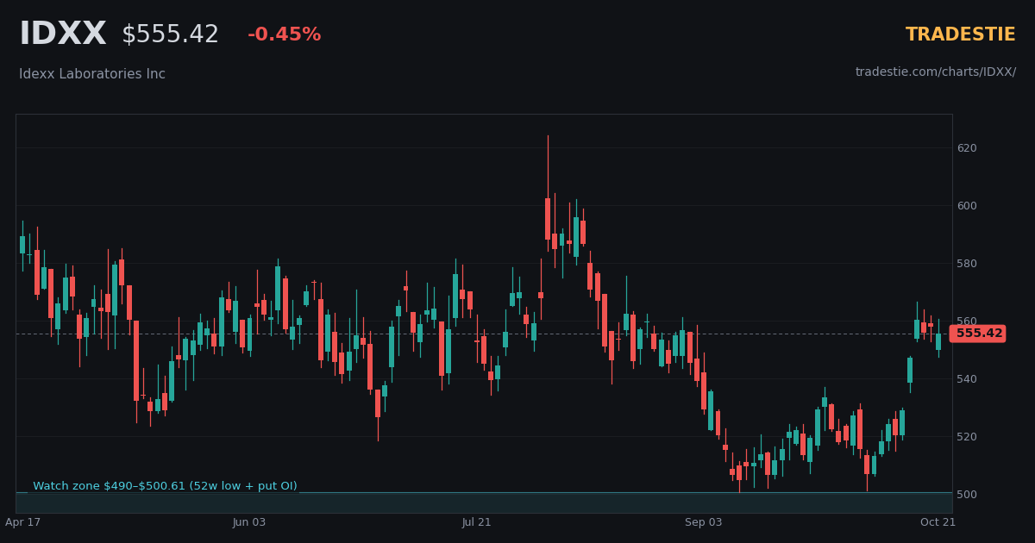
Task: Select the $555.42 price in the header
Action: coord(170,34)
